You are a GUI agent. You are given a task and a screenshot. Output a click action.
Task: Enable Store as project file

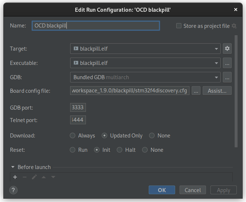[x=179, y=26]
